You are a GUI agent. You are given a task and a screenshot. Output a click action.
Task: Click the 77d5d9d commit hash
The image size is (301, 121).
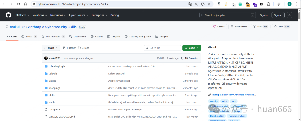pos(161,58)
